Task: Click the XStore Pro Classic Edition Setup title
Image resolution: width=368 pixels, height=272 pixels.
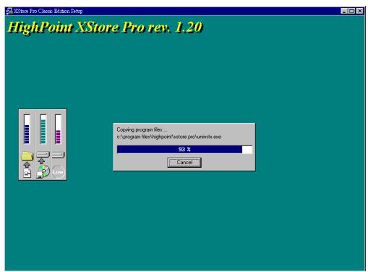Action: tap(48, 11)
